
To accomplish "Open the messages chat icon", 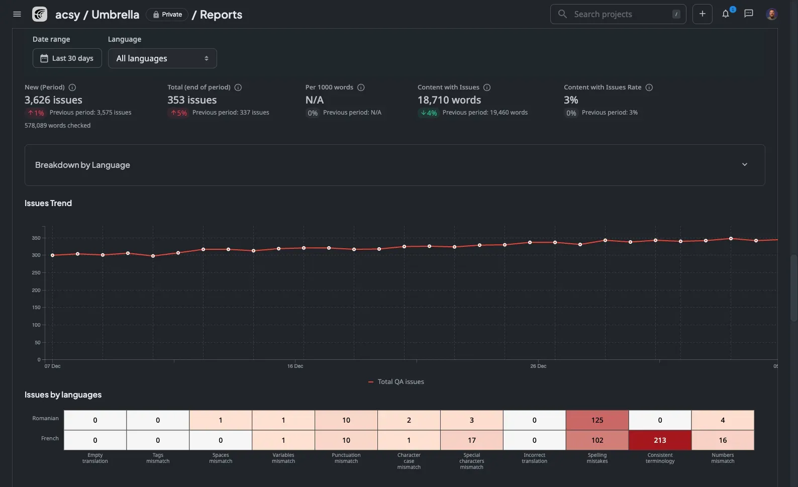I will tap(748, 14).
